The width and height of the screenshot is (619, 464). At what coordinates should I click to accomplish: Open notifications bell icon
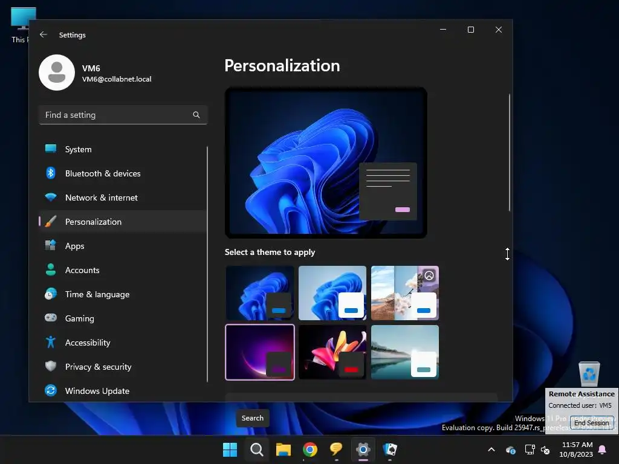point(603,449)
